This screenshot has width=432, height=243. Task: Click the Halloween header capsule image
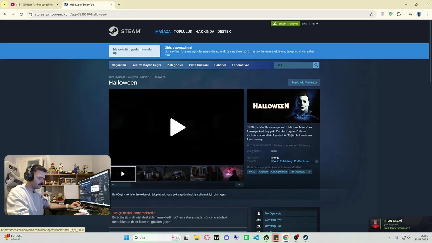(283, 106)
